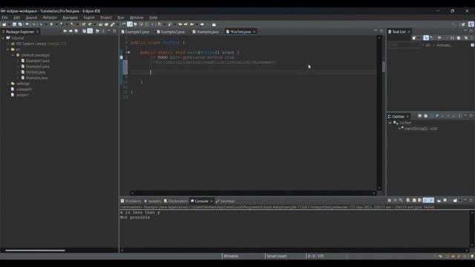Viewport: 475px width, 267px height.
Task: Click the Save toolbar icon
Action: coord(14,24)
